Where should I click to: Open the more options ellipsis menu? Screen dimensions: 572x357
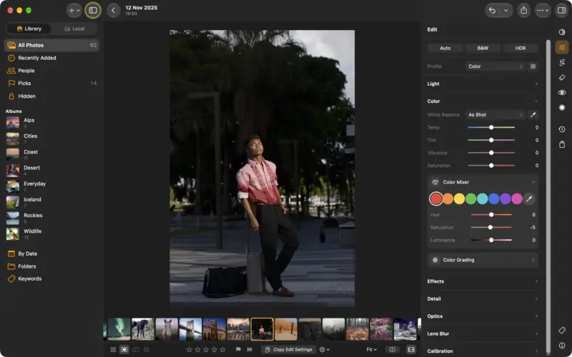pyautogui.click(x=543, y=11)
